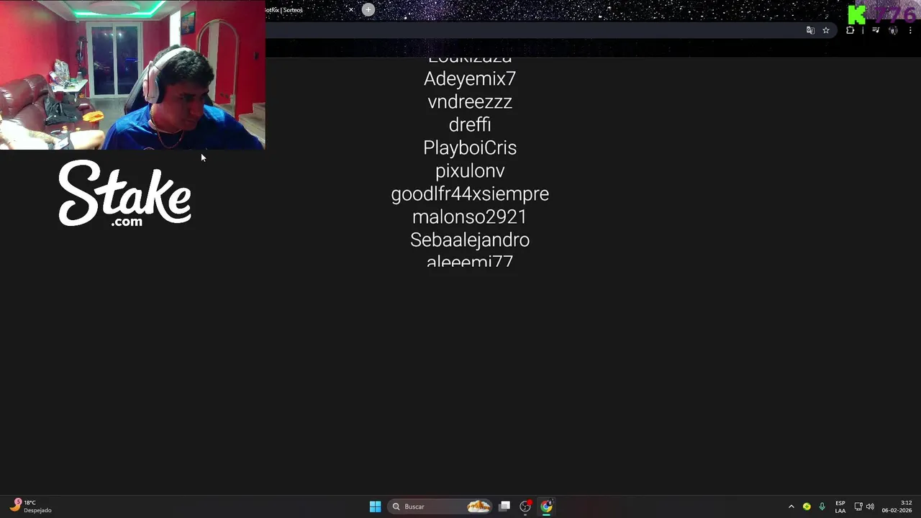Open the Chrome profile avatar

pyautogui.click(x=893, y=30)
